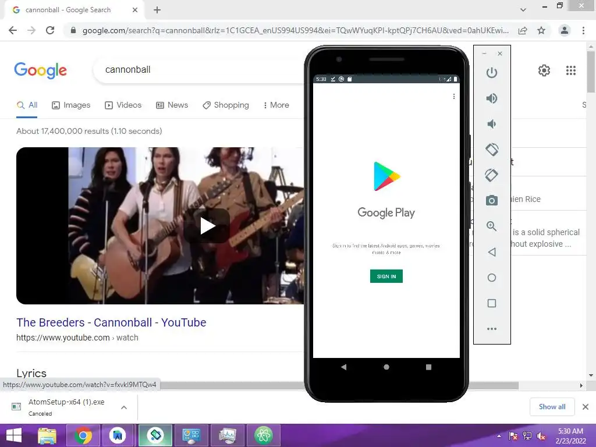Open the Windows Start menu
The image size is (596, 447).
pos(14,435)
